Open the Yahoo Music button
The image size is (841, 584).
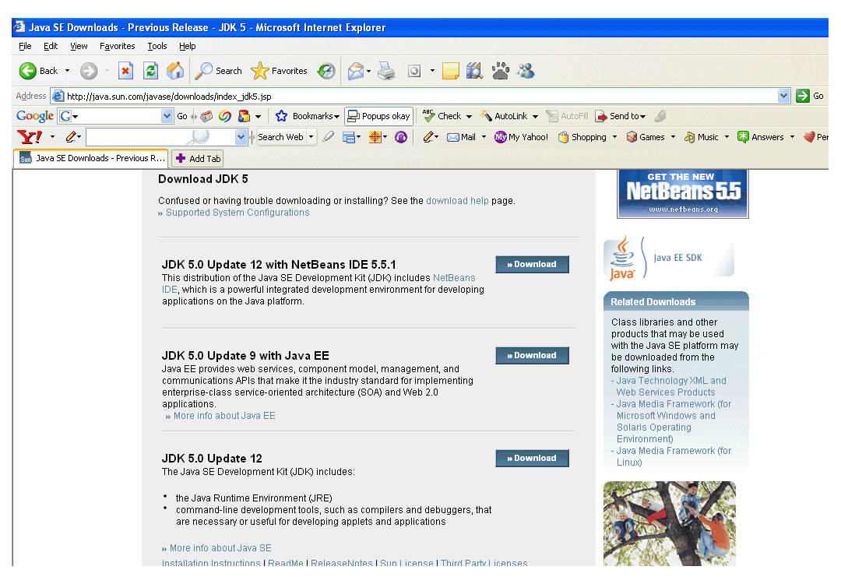[702, 137]
